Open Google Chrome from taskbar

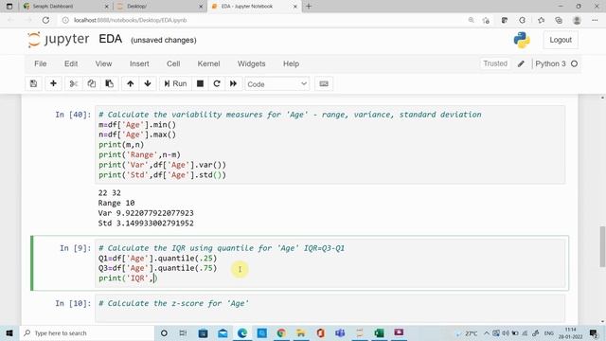(x=281, y=332)
